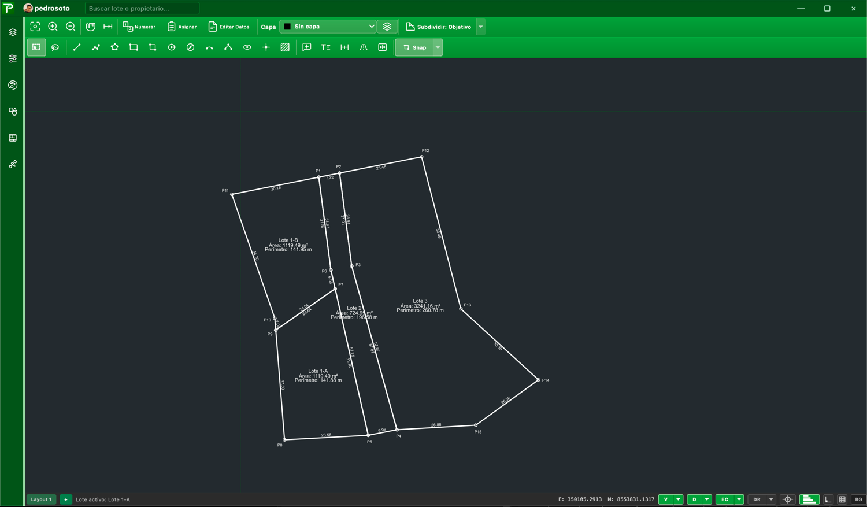Expand EC options arrow
This screenshot has height=507, width=867.
tap(739, 499)
